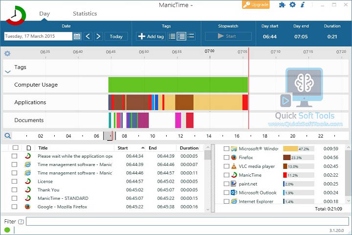Check the Firefox summary checkbox
Image resolution: width=352 pixels, height=235 pixels.
(x=226, y=158)
